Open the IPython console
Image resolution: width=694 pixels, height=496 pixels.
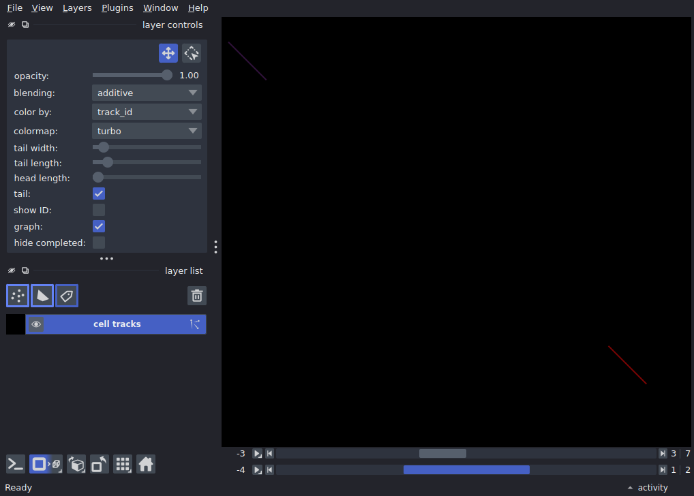coord(16,464)
